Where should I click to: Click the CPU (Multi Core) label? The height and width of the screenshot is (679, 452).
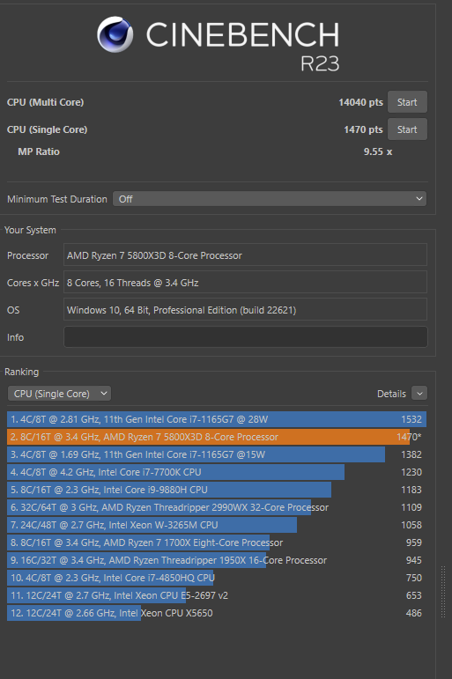(x=46, y=102)
